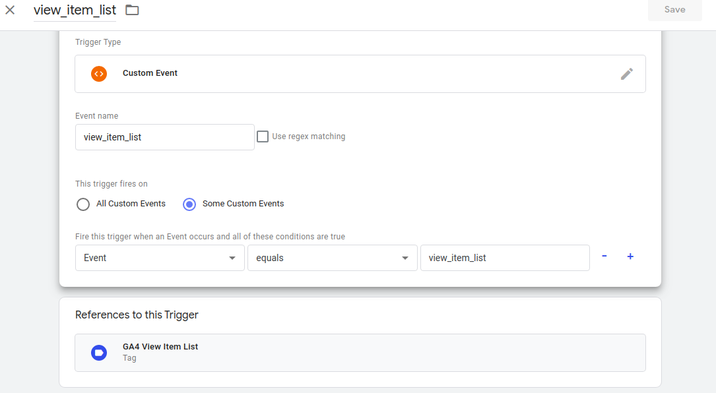
Task: Rename the trigger via the view_item_list title
Action: pyautogui.click(x=75, y=11)
